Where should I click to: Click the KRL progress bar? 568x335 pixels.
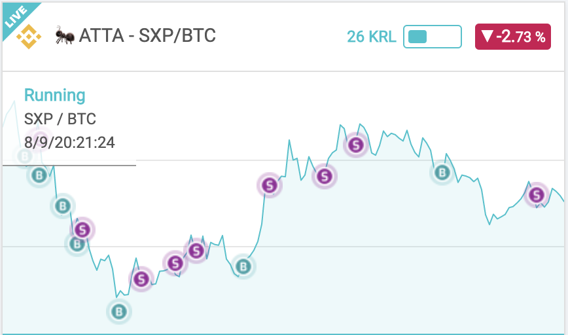point(433,37)
